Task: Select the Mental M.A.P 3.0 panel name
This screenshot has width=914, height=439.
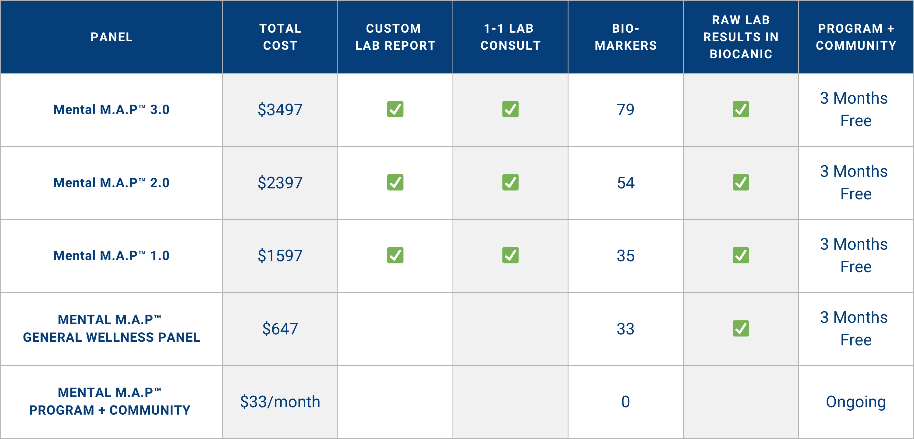Action: [112, 110]
